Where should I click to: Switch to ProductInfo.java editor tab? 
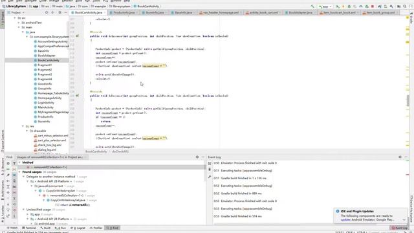(x=124, y=12)
